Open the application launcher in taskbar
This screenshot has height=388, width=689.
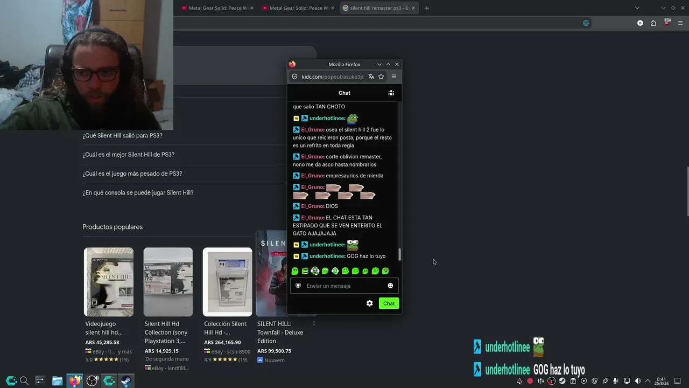pos(11,381)
